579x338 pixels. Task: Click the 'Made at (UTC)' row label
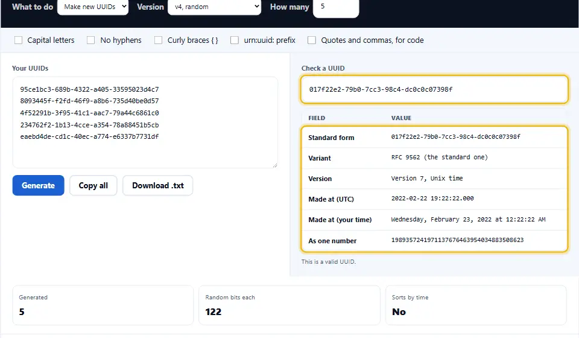(x=331, y=199)
